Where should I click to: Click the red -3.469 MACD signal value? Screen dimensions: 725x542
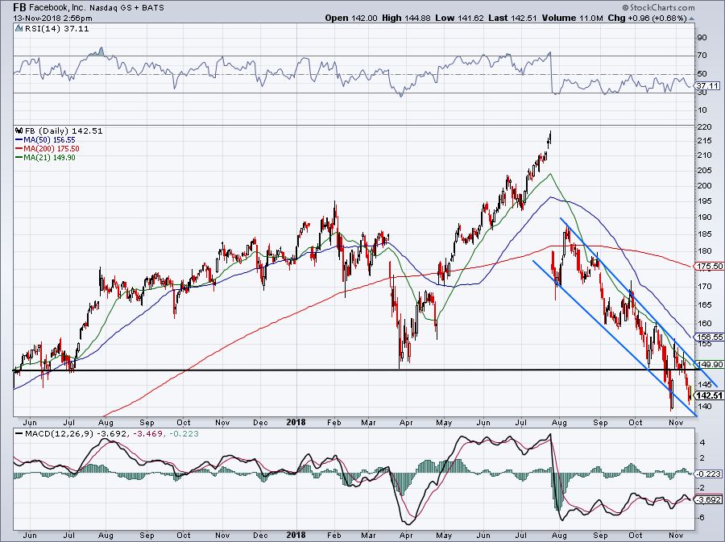point(149,434)
